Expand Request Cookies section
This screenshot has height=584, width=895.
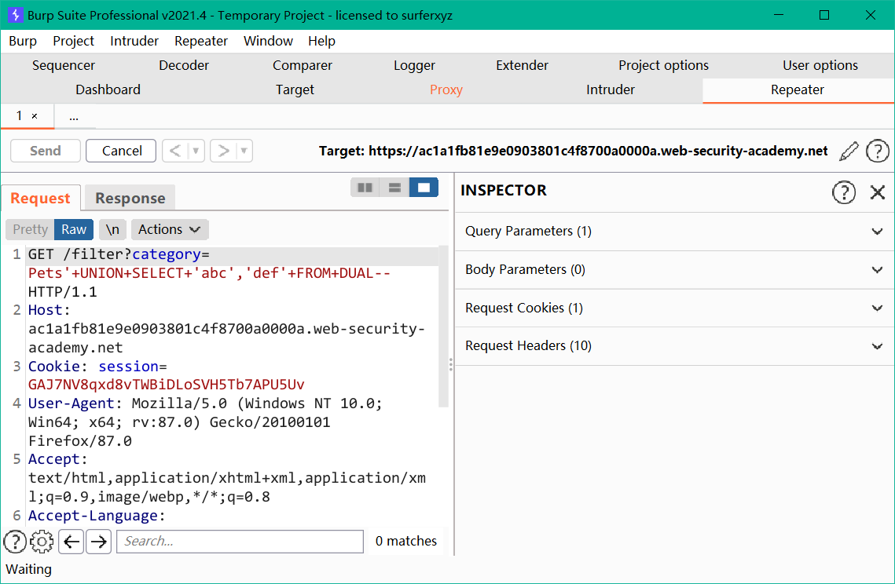[675, 308]
